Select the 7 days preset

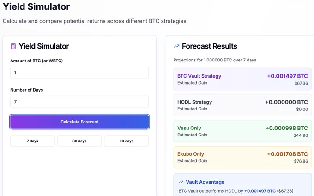click(x=32, y=141)
